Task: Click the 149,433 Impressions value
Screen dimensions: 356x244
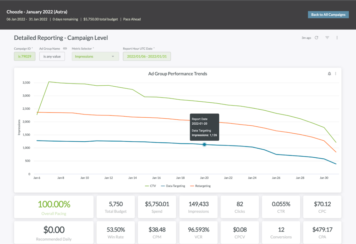Action: click(199, 204)
